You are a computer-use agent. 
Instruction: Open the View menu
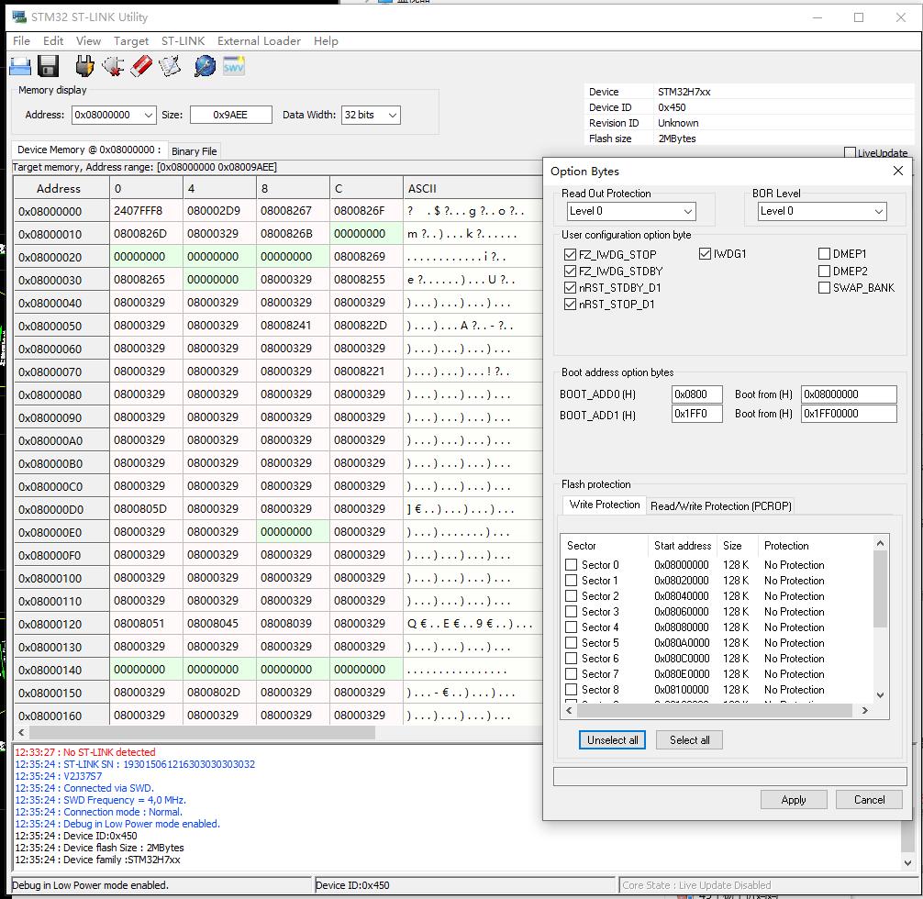pyautogui.click(x=88, y=40)
